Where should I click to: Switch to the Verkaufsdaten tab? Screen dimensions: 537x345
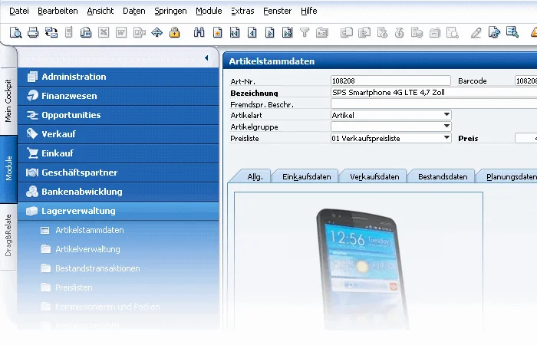pyautogui.click(x=374, y=176)
